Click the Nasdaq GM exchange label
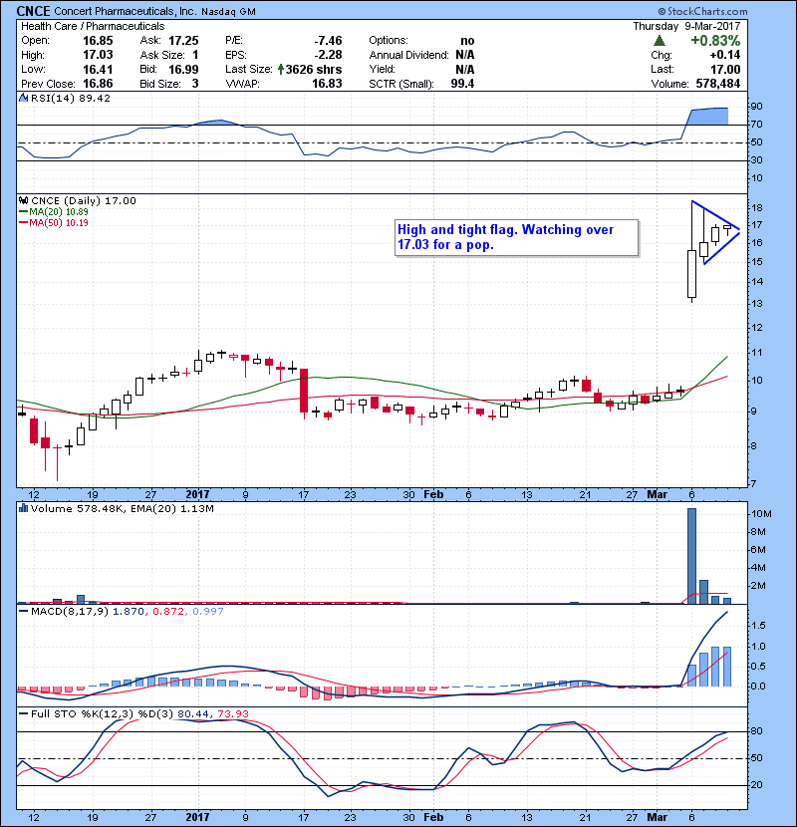This screenshot has height=827, width=797. pos(228,12)
